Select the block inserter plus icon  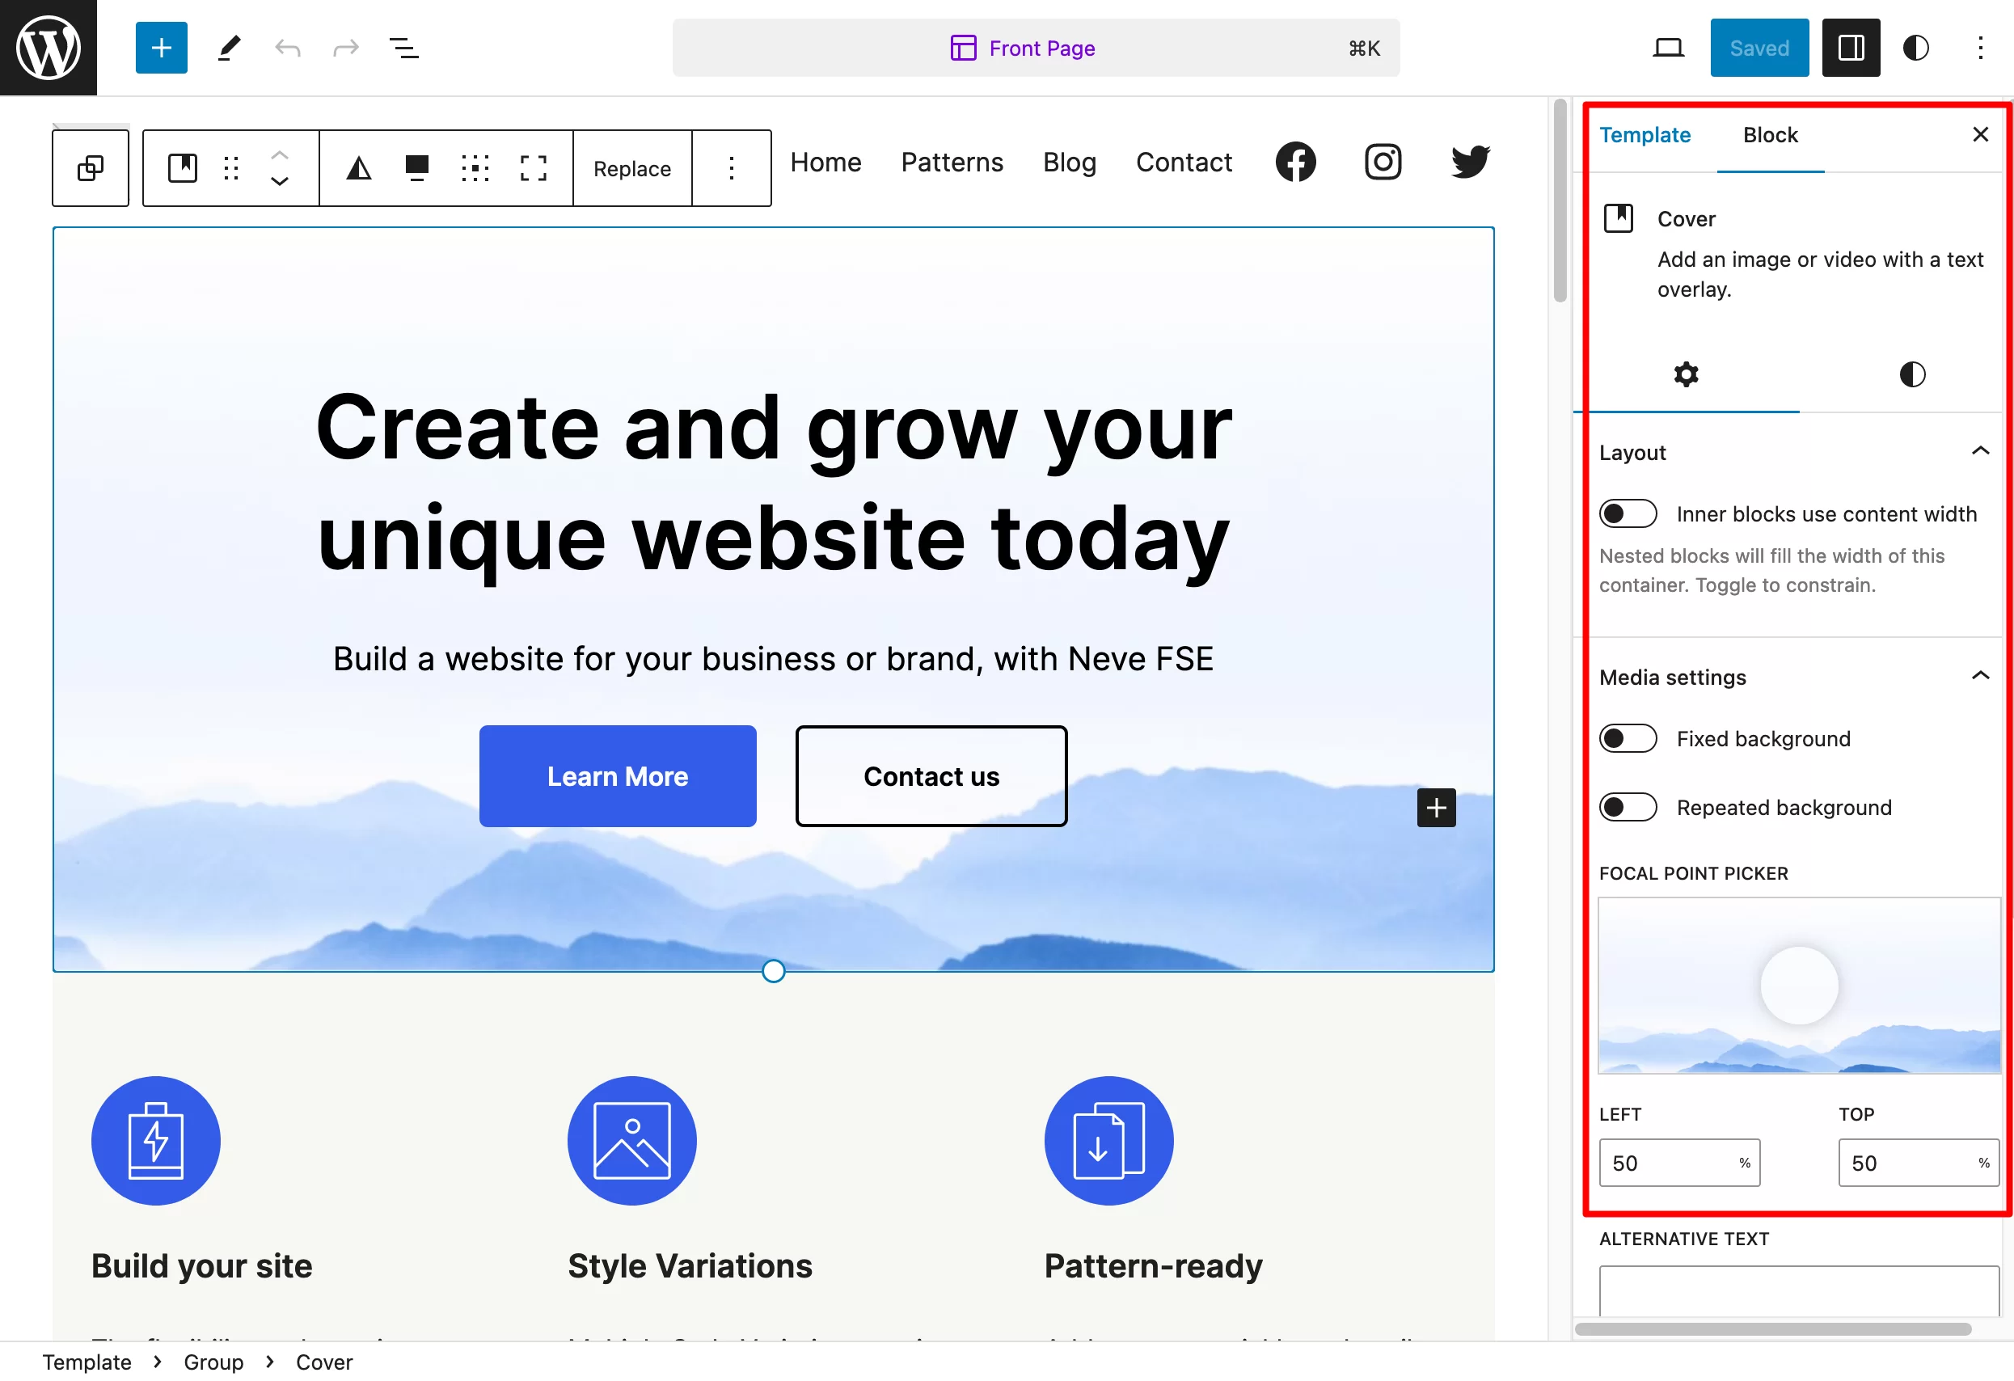(x=161, y=48)
